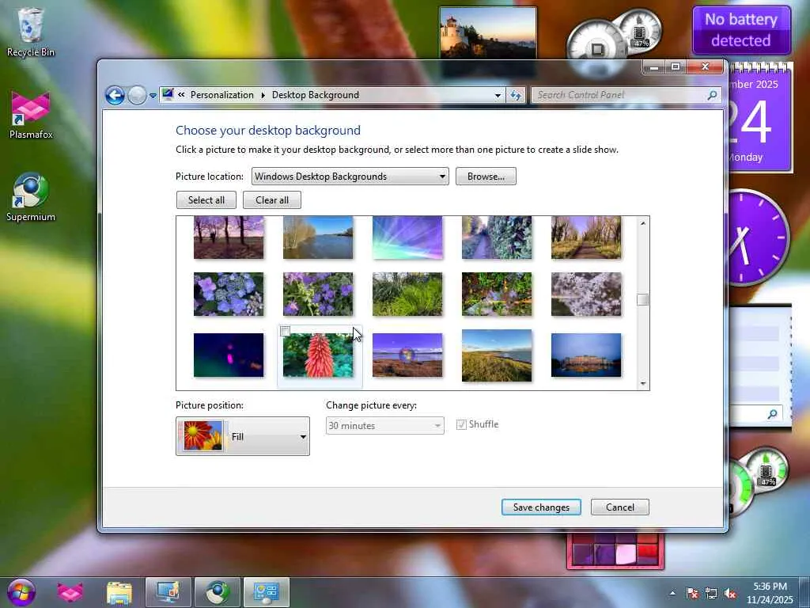Select the red torch lily flower wallpaper

tap(318, 355)
